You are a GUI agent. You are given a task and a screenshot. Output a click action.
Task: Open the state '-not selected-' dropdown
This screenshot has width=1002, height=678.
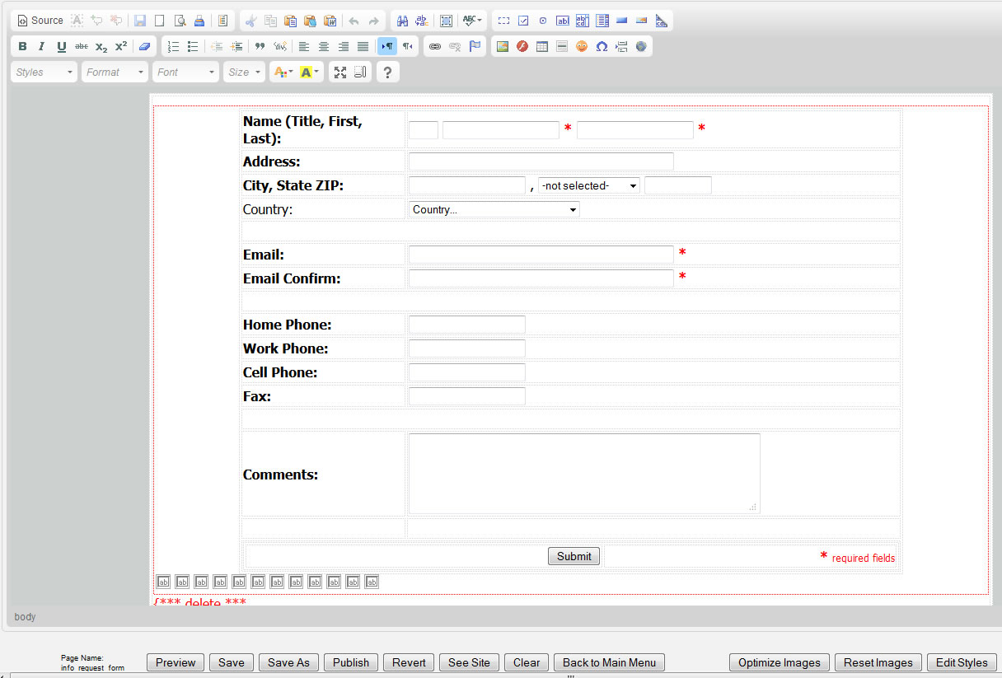589,186
